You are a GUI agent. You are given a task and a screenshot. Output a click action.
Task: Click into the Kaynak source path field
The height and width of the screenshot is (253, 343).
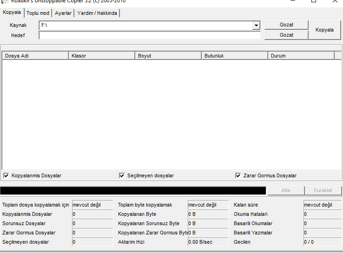[145, 26]
